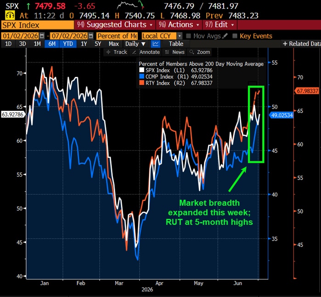Click the blue CCMP Index legend swatch
The height and width of the screenshot is (297, 321).
141,77
